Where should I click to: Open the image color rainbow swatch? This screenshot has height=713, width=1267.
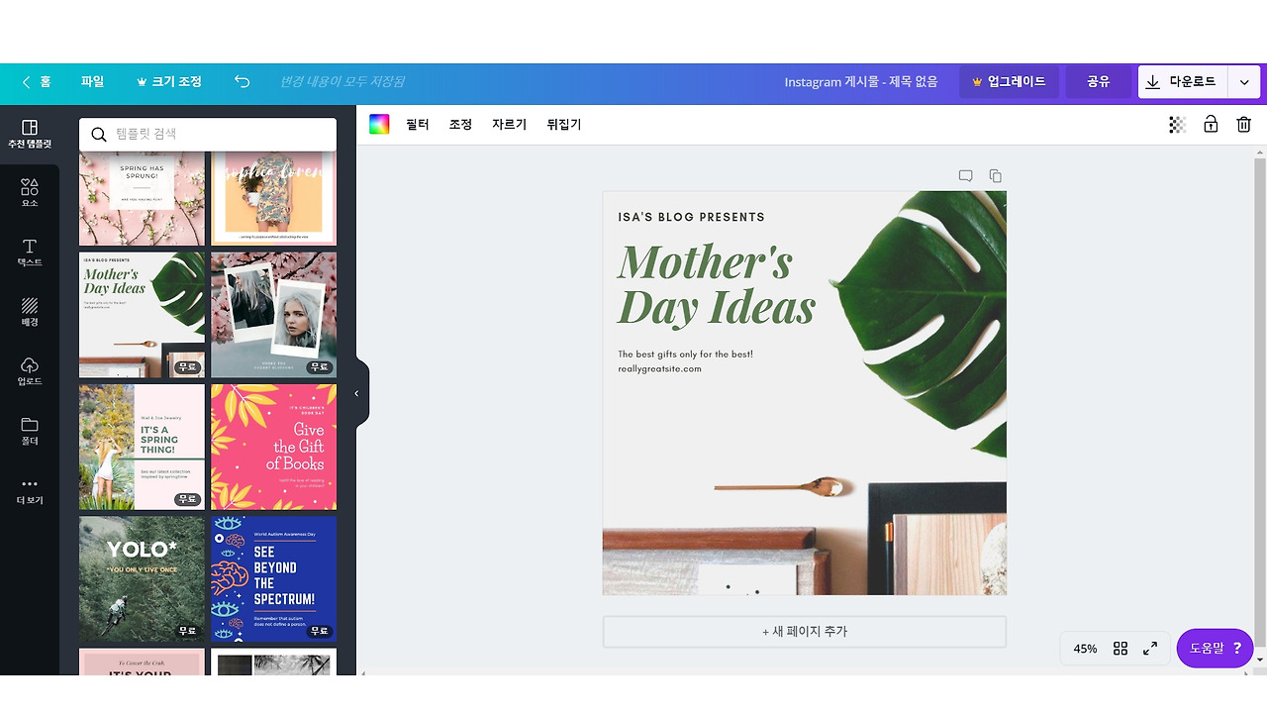(379, 124)
